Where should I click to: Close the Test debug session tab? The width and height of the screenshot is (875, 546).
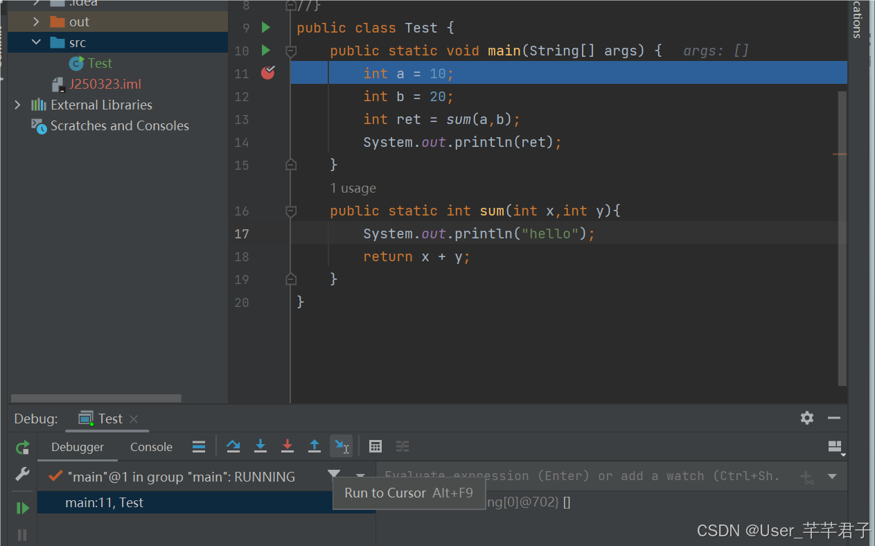[x=134, y=419]
